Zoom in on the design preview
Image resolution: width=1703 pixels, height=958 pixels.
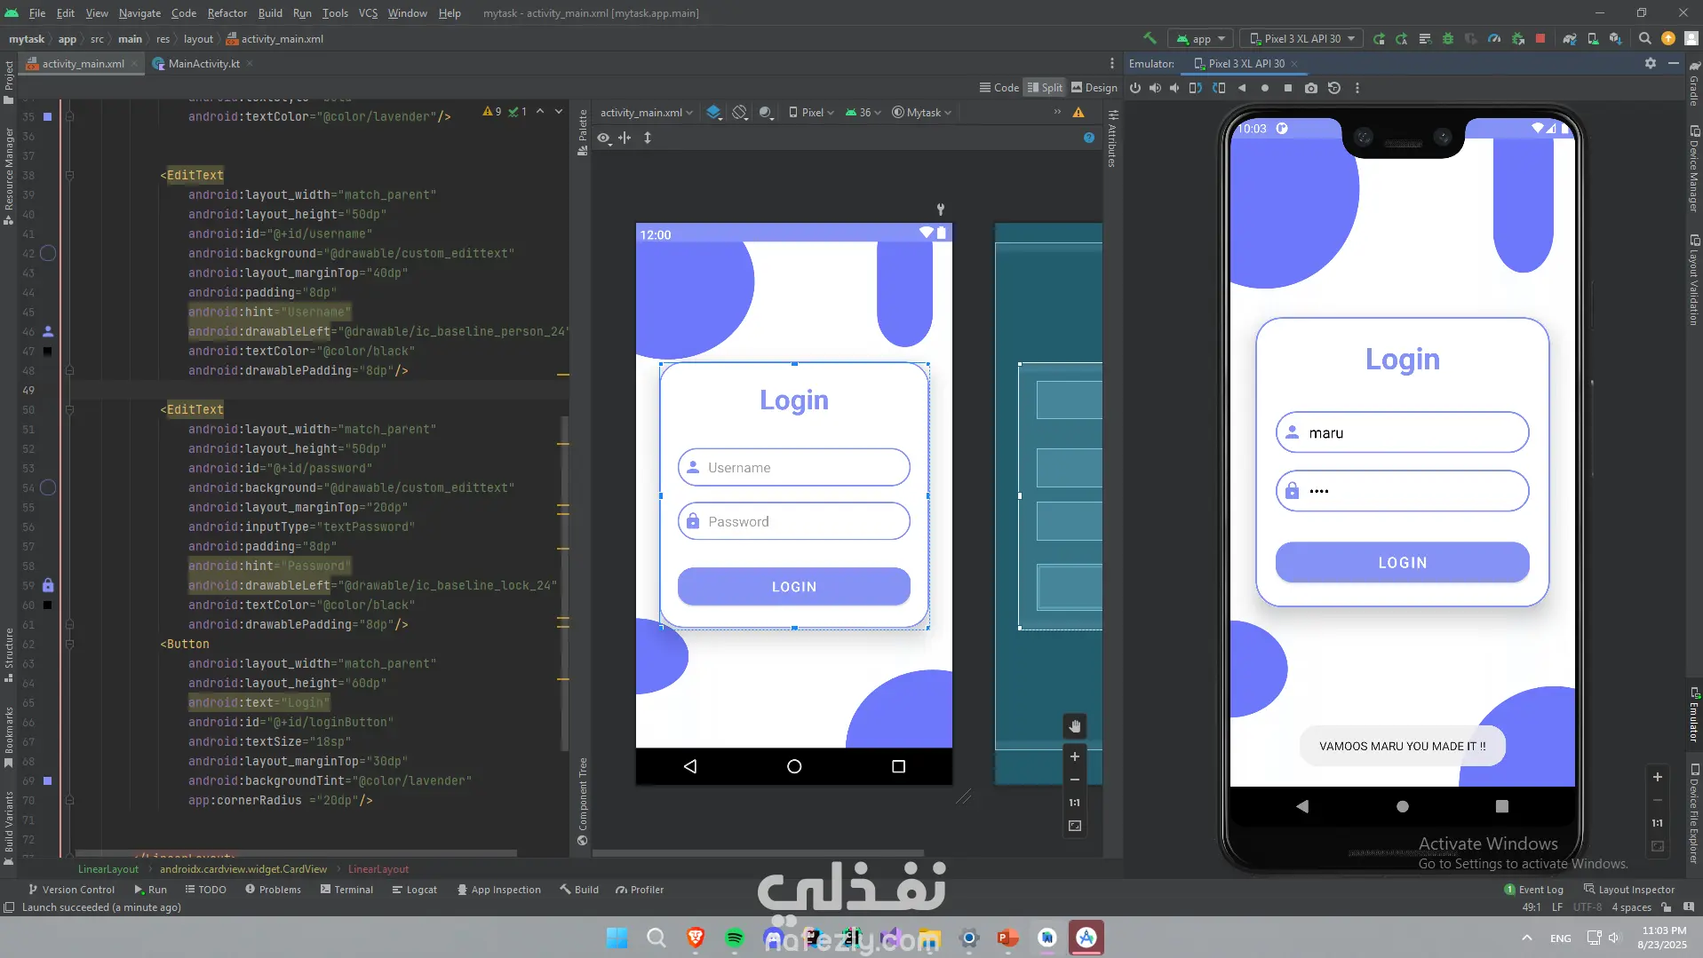click(x=1075, y=756)
